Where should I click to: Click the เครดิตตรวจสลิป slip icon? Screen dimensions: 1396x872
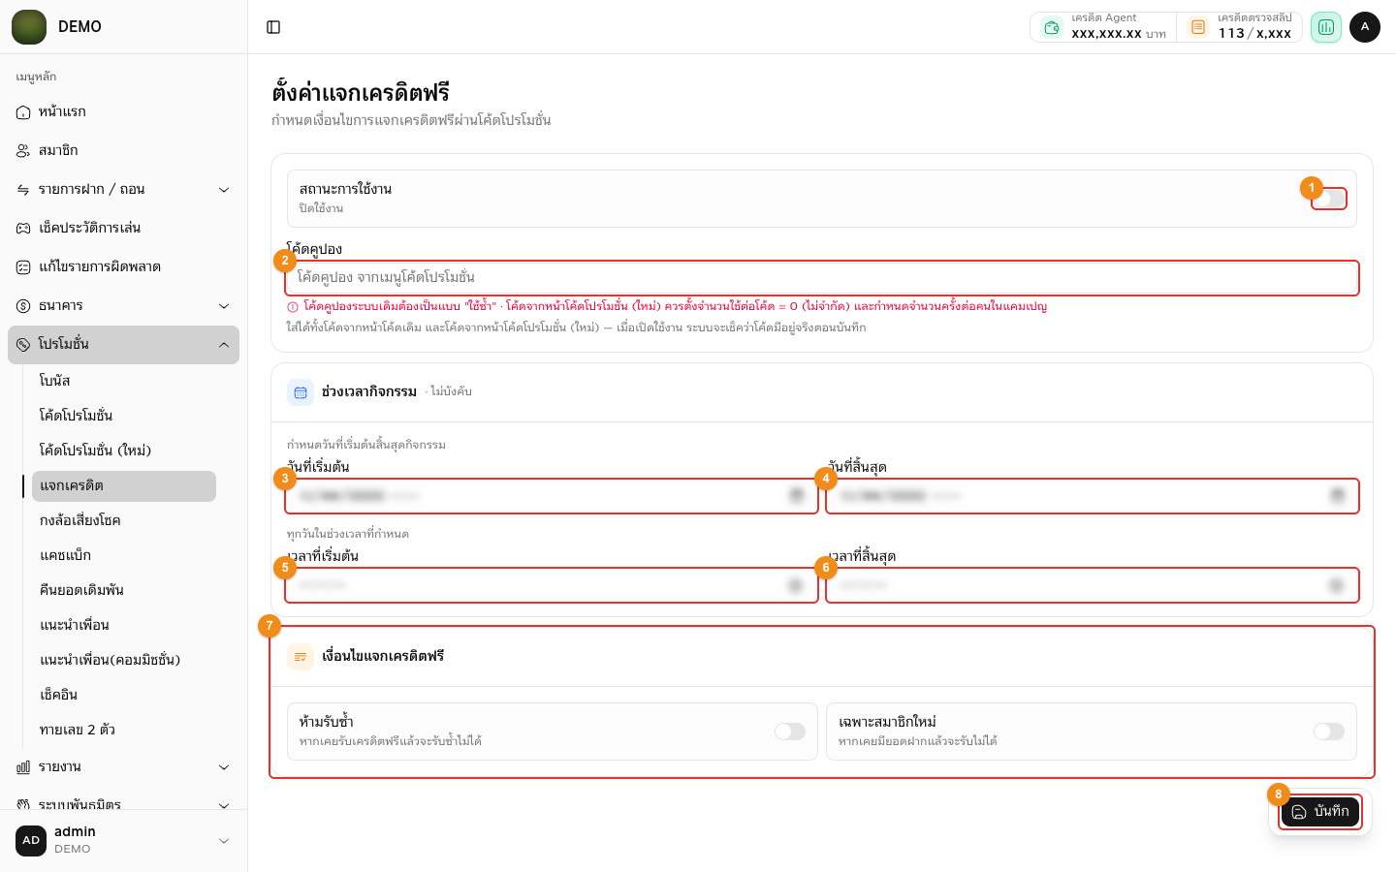point(1198,27)
